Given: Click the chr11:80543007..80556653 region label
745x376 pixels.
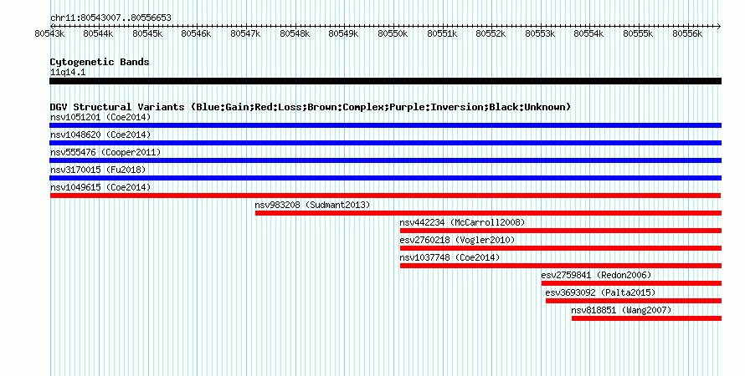Looking at the screenshot, I should 110,18.
